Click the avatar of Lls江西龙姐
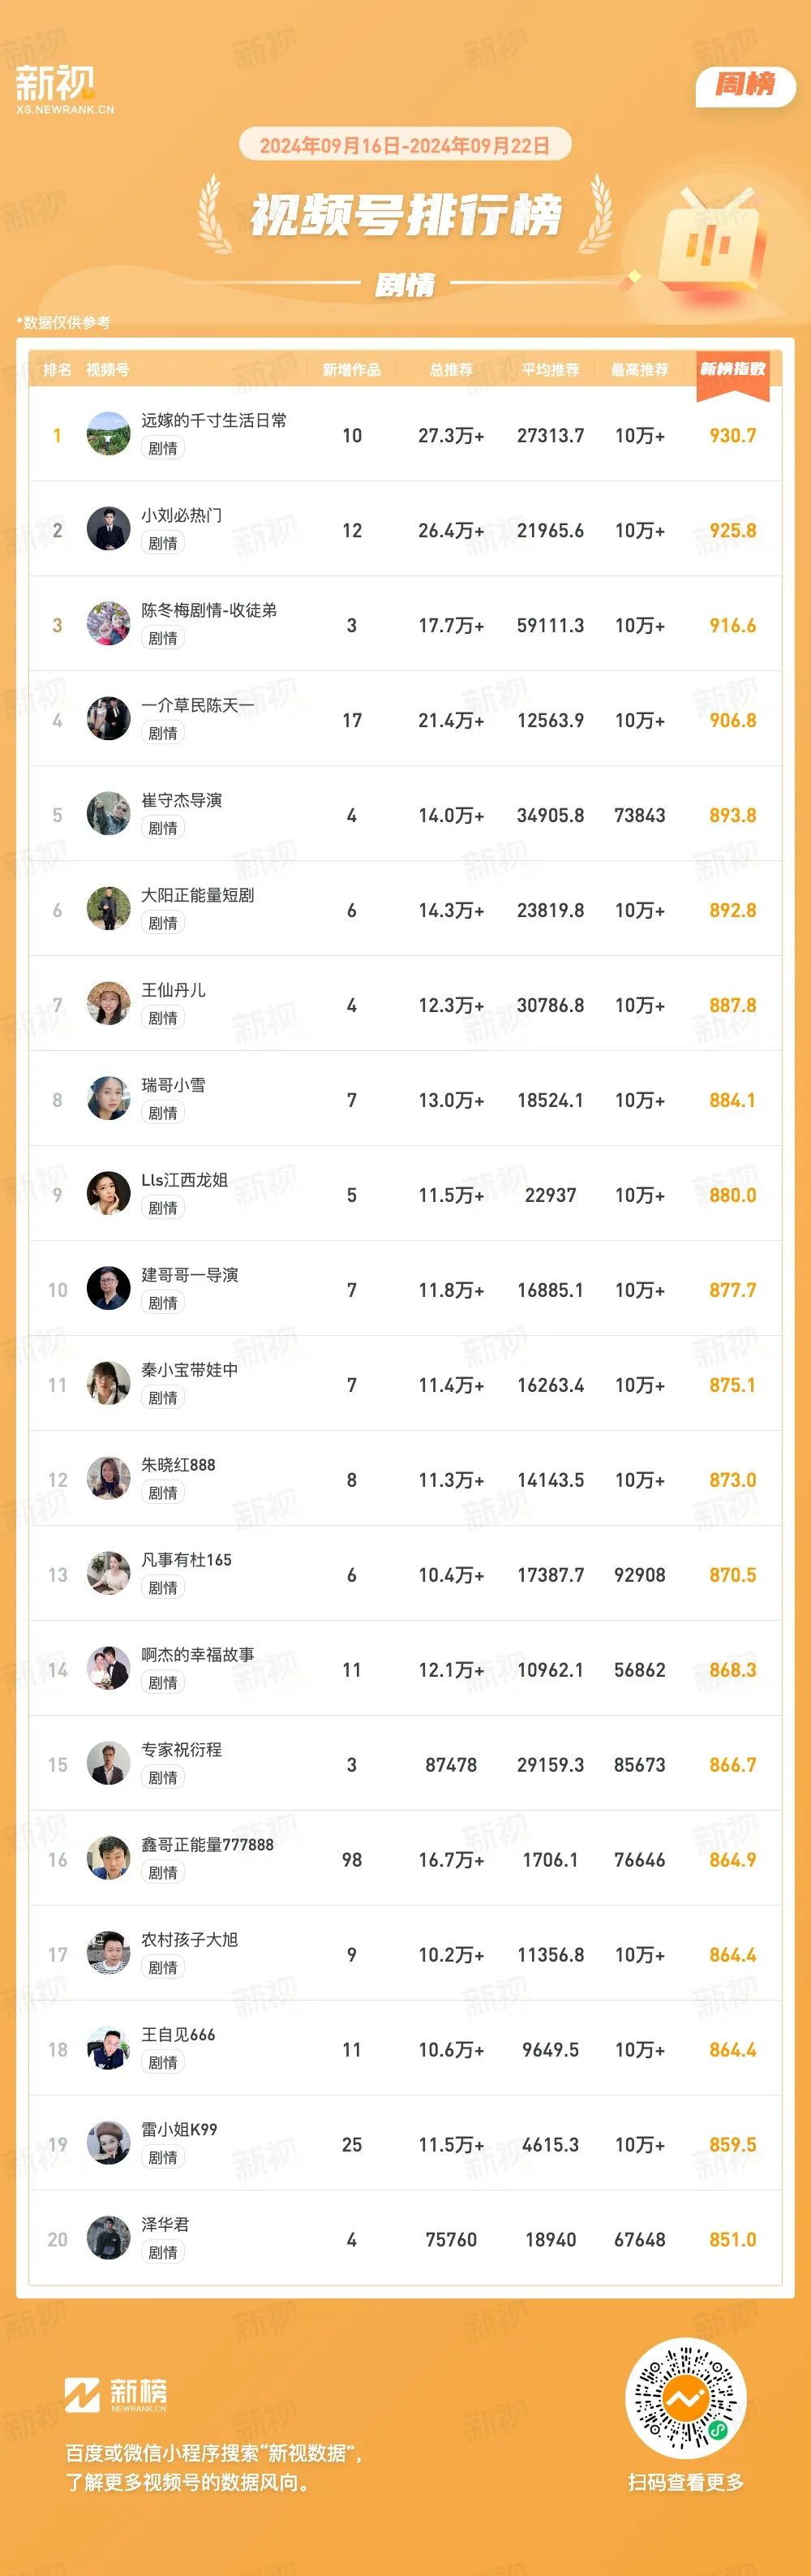Viewport: 811px width, 2576px height. (108, 1194)
